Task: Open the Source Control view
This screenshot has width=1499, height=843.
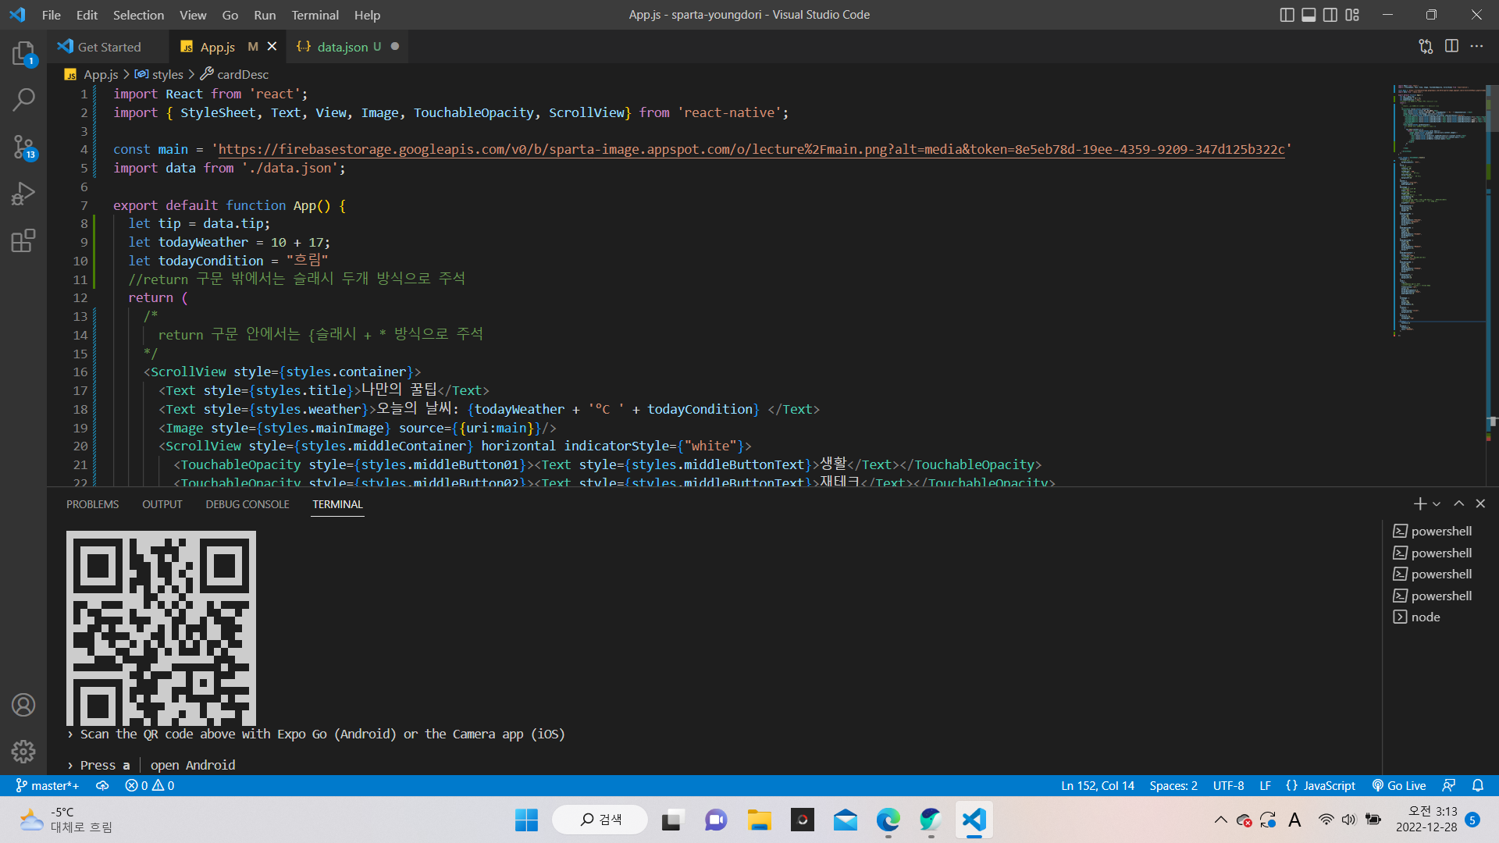Action: click(x=23, y=147)
